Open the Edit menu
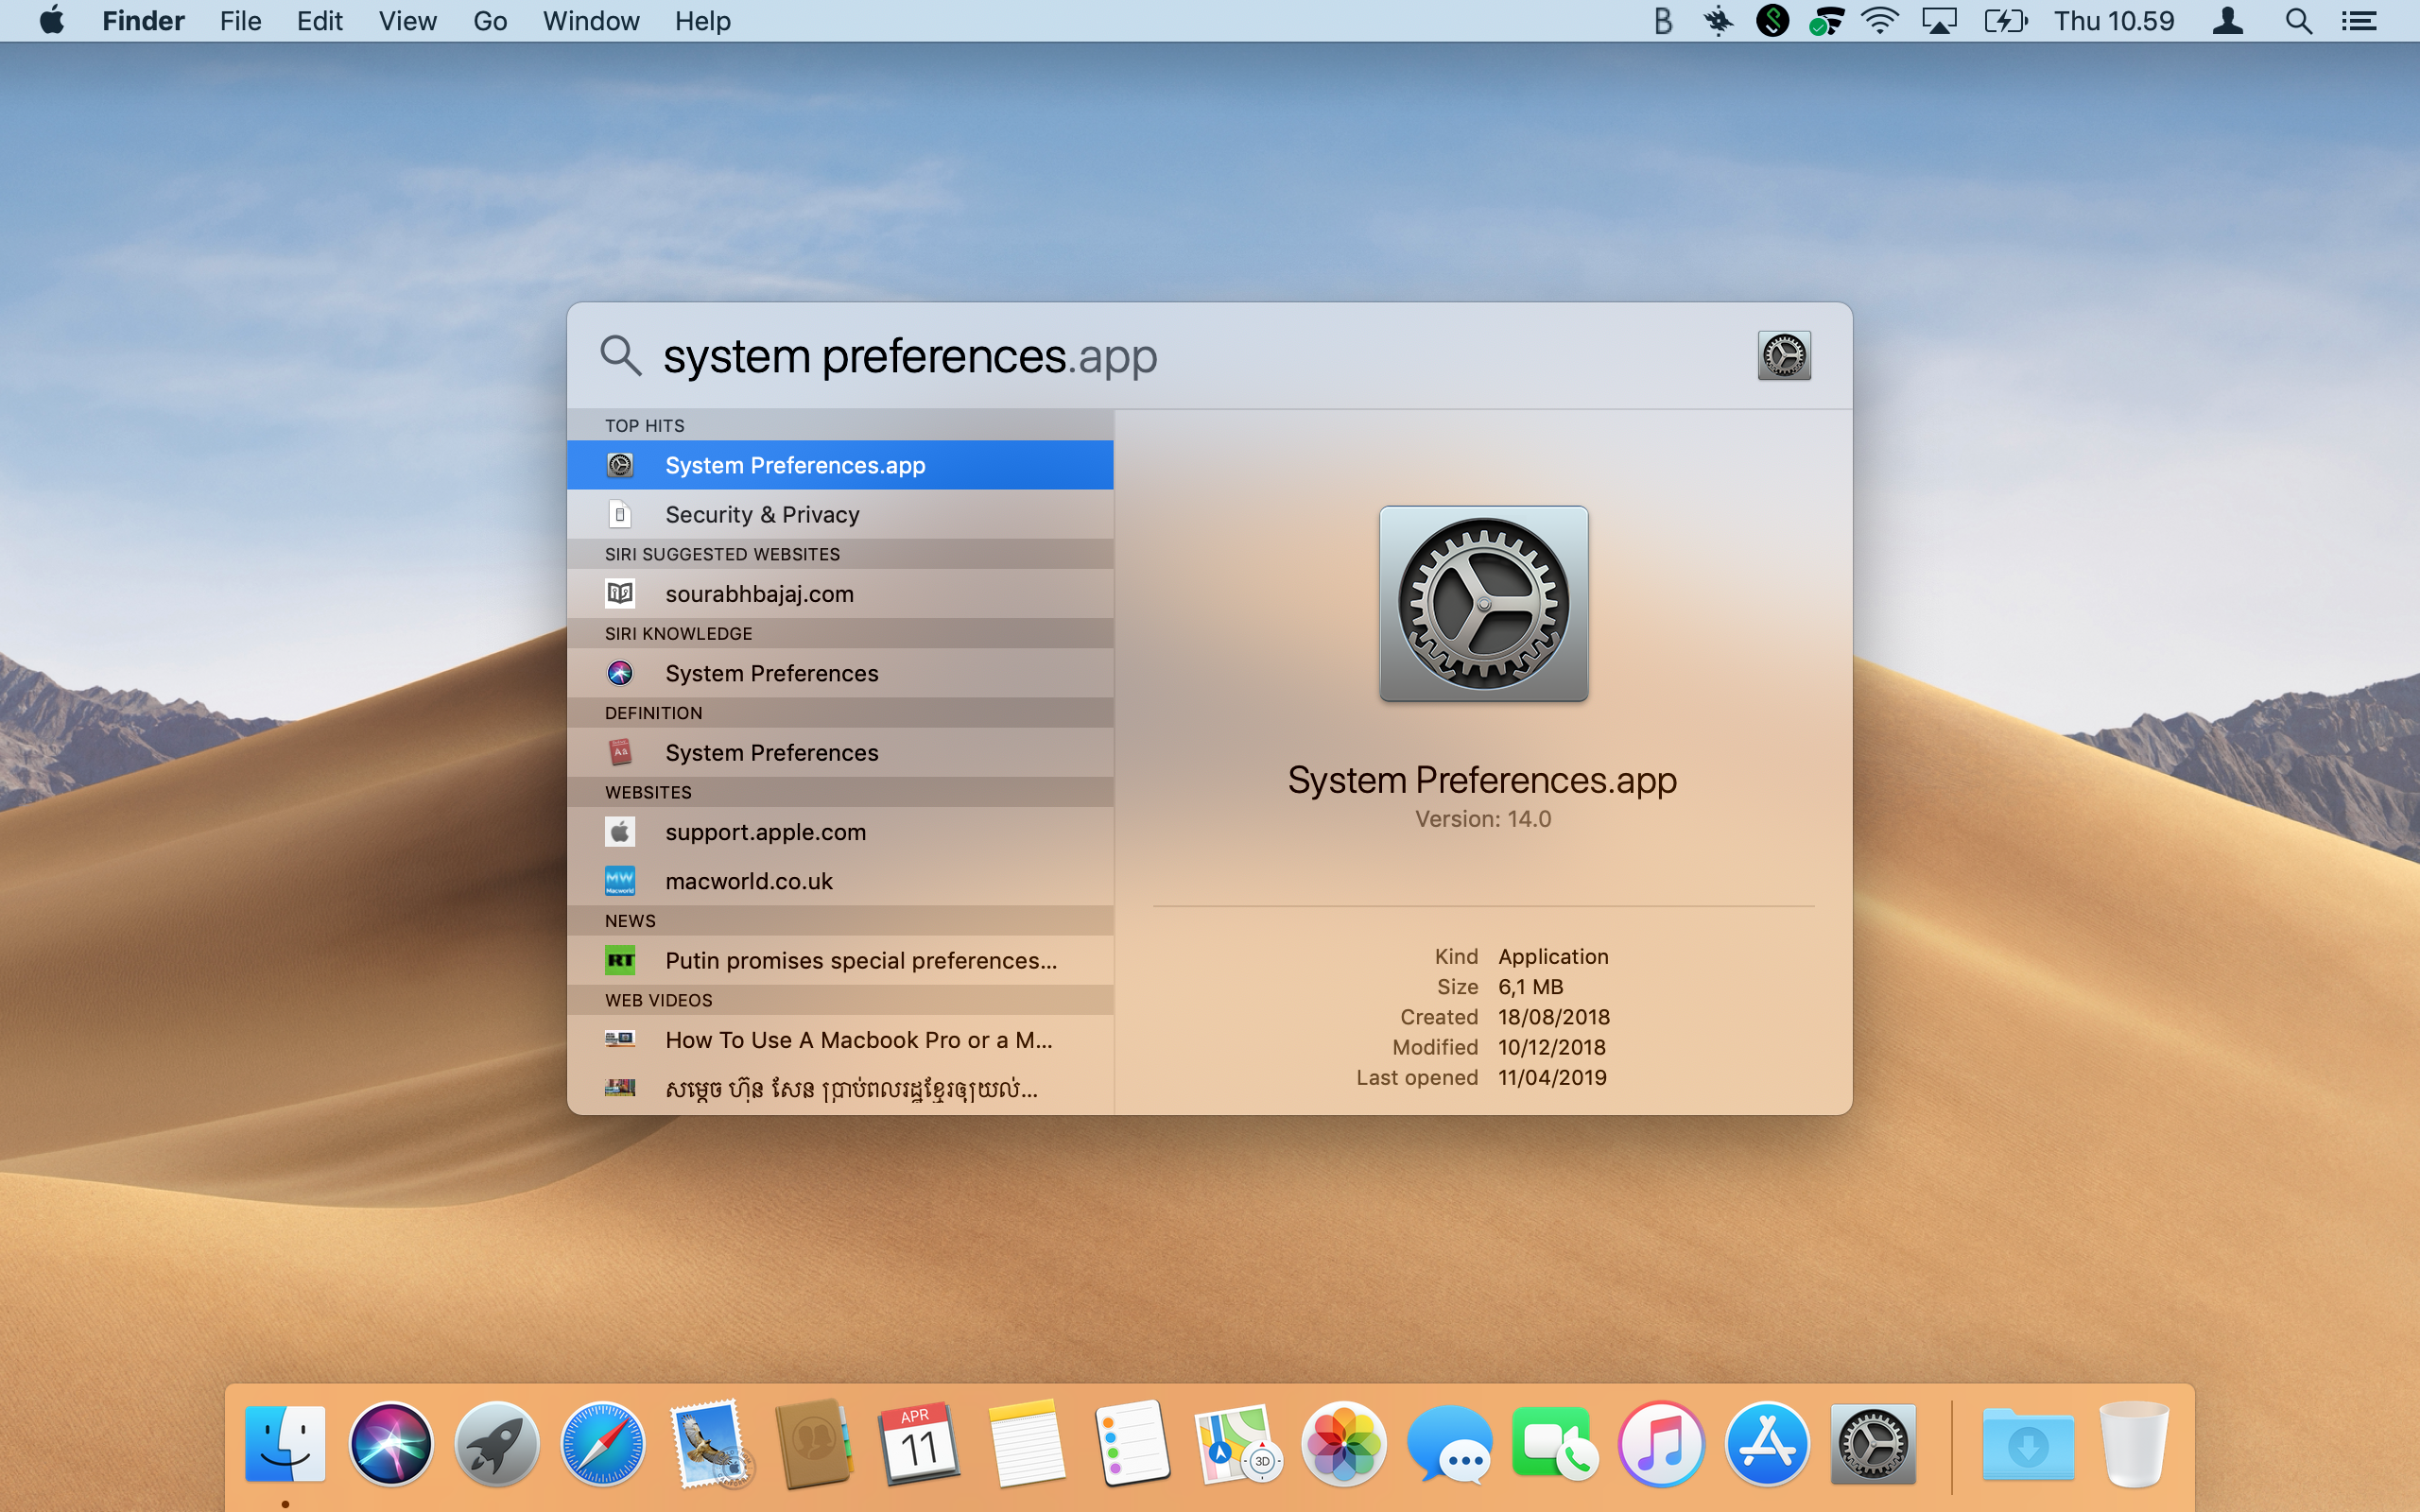The width and height of the screenshot is (2420, 1512). tap(320, 21)
